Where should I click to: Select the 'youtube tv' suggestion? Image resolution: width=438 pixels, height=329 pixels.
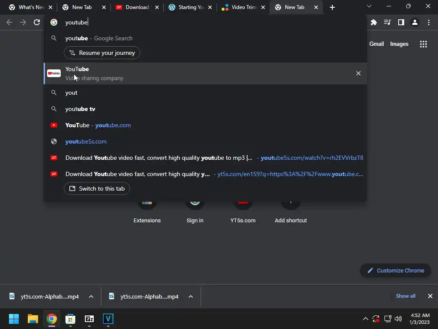point(205,109)
